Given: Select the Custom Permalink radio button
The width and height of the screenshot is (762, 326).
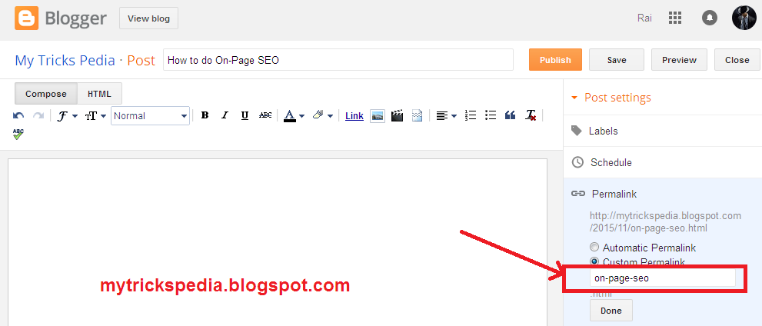Looking at the screenshot, I should [594, 261].
